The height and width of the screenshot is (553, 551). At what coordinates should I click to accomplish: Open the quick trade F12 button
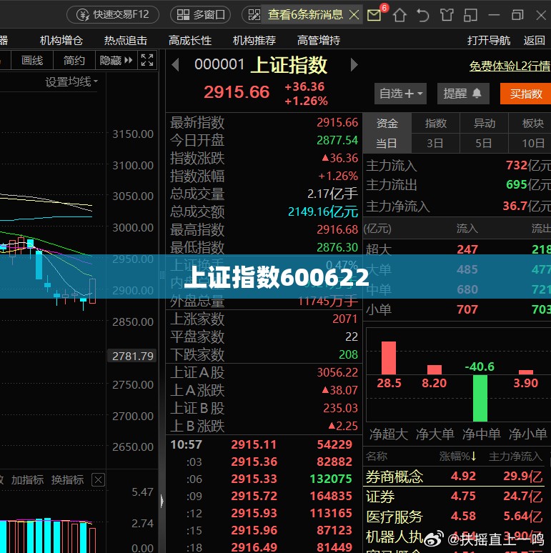(113, 15)
